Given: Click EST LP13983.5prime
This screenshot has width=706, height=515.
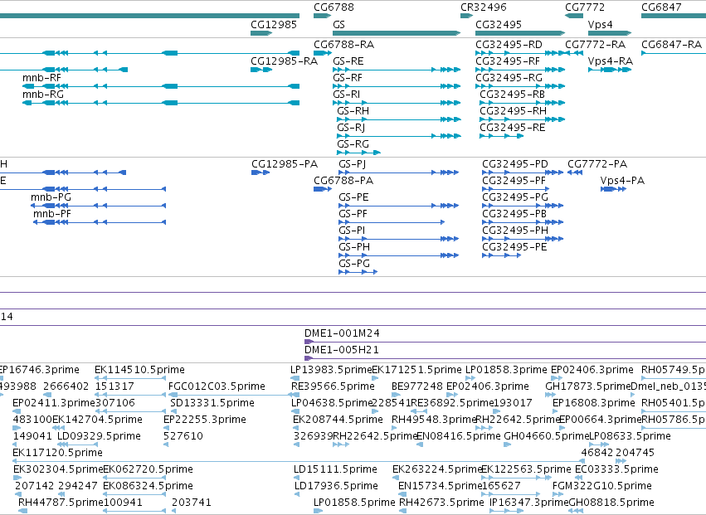Looking at the screenshot, I should click(x=295, y=379).
